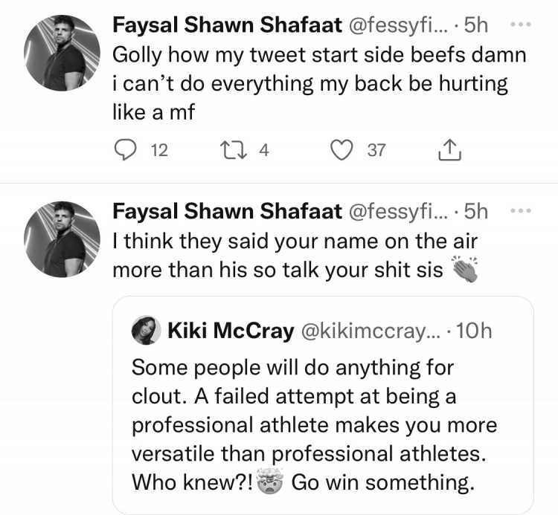This screenshot has height=515, width=558.
Task: Open more options on second tweet
Action: (521, 211)
